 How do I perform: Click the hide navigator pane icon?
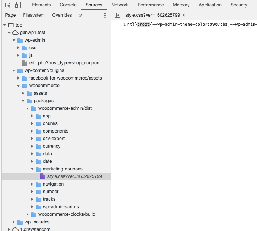[117, 15]
